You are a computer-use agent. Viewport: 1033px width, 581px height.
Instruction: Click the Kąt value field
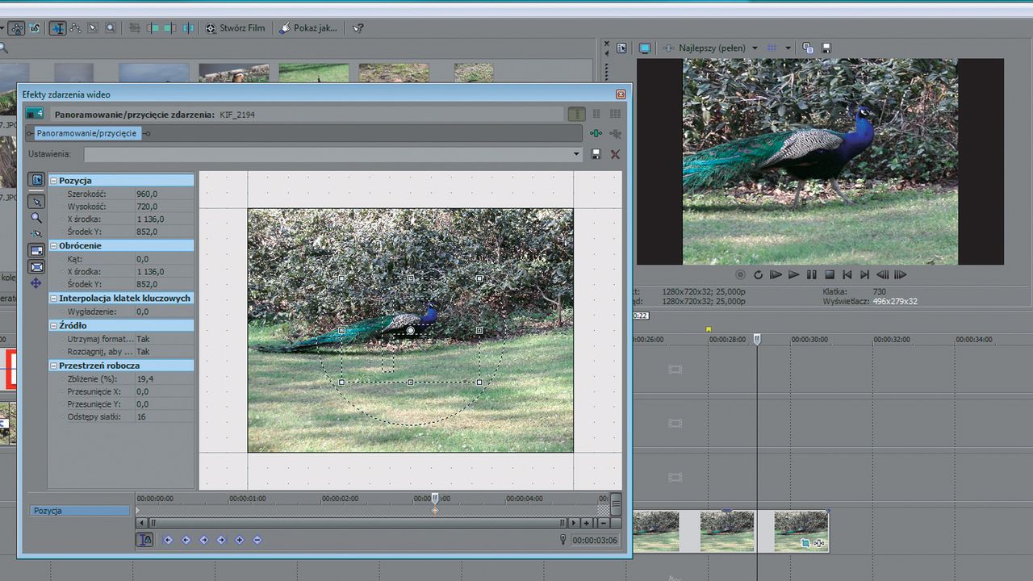(x=164, y=259)
